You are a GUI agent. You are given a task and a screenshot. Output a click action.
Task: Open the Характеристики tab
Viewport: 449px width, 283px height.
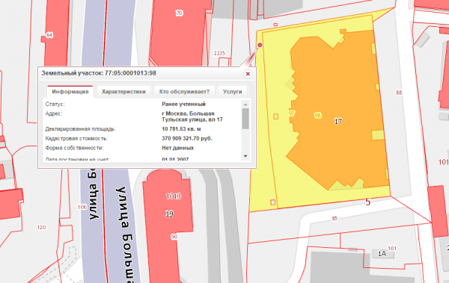coord(123,92)
